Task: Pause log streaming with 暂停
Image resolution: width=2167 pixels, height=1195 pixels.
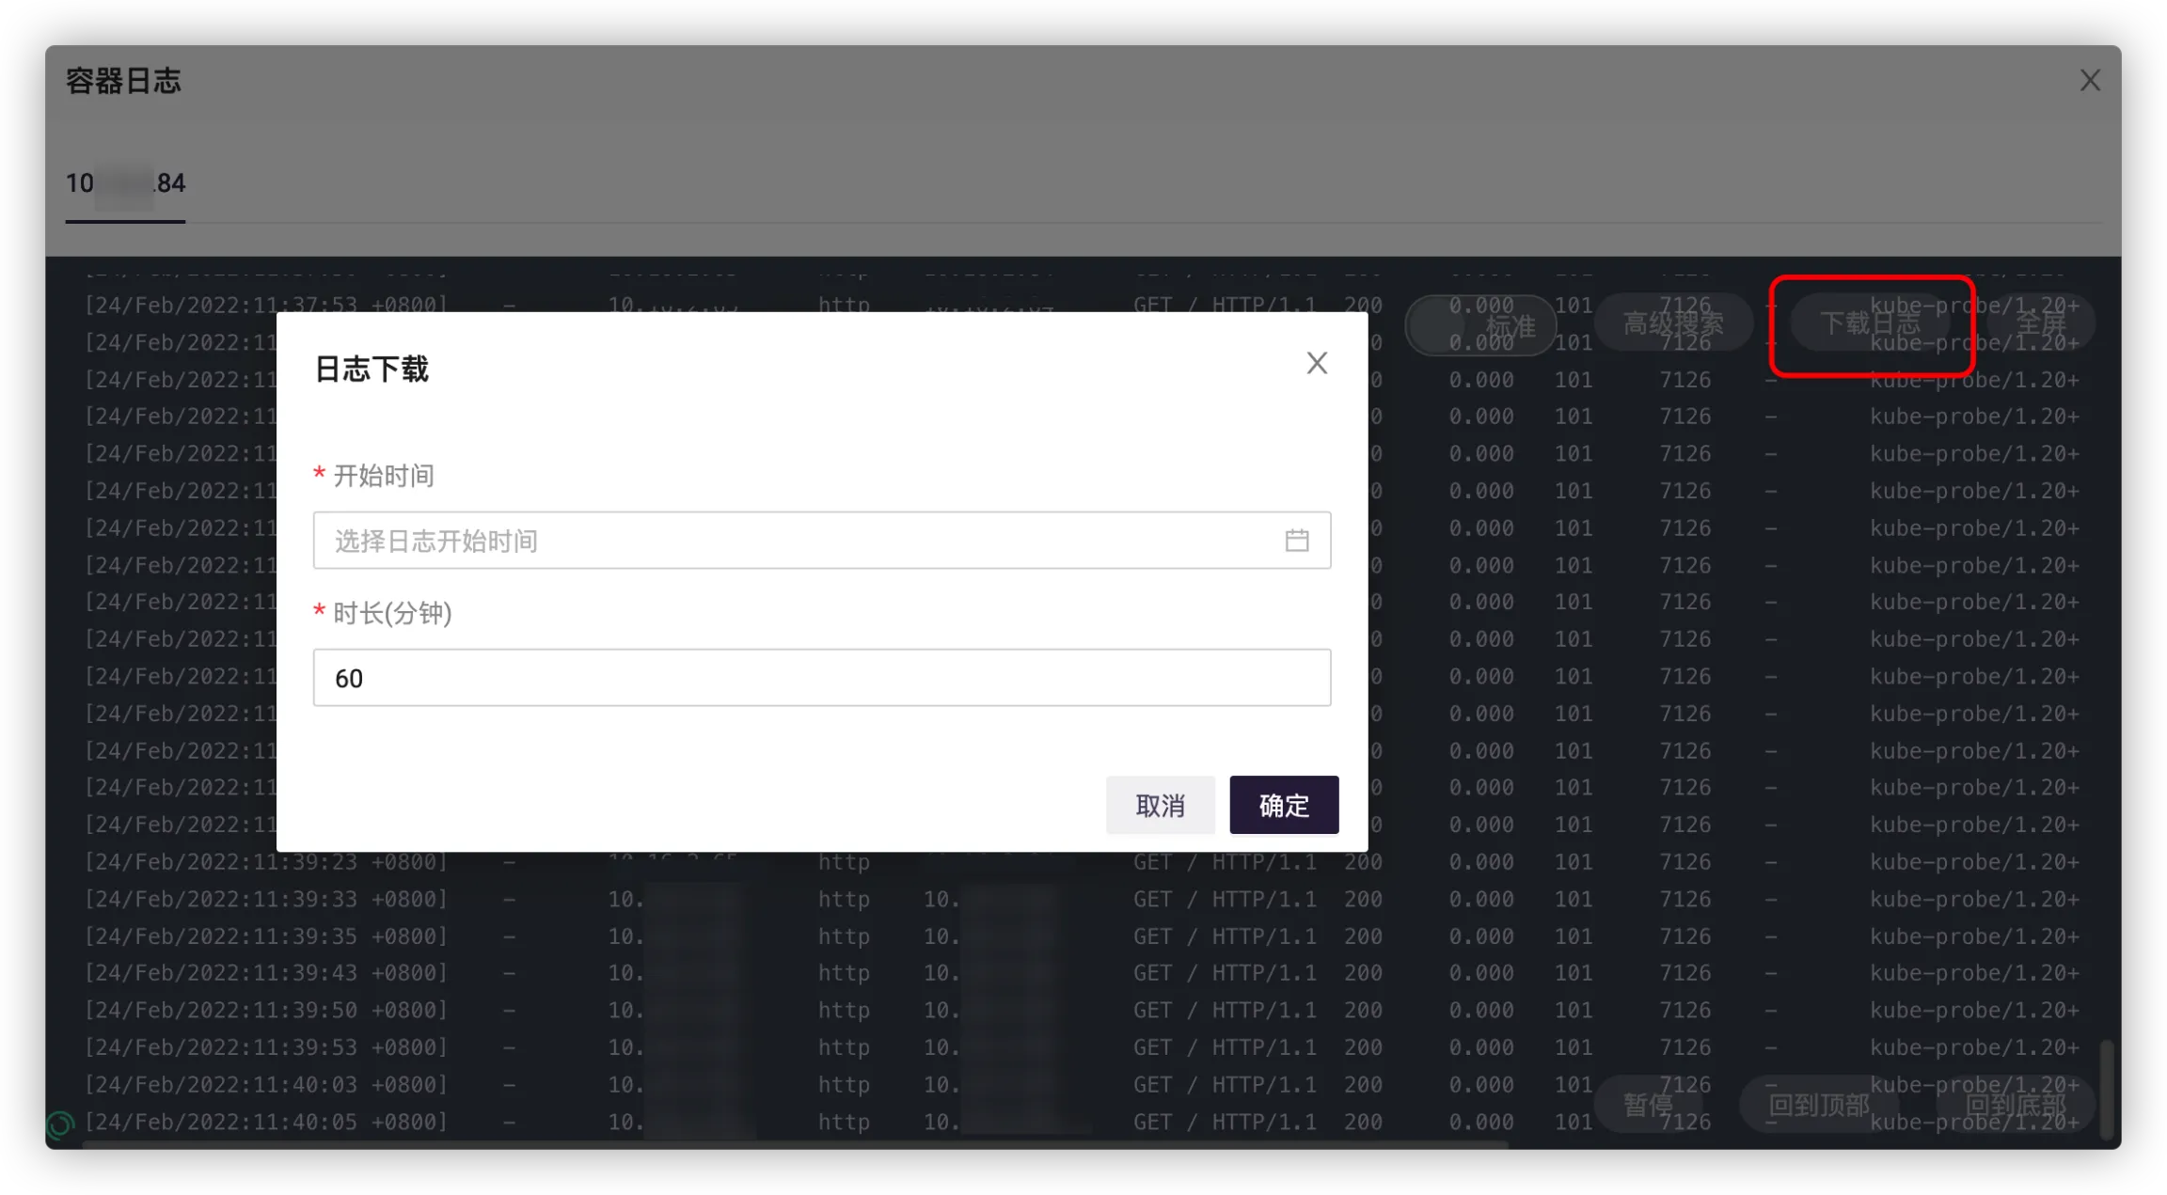Action: point(1648,1106)
